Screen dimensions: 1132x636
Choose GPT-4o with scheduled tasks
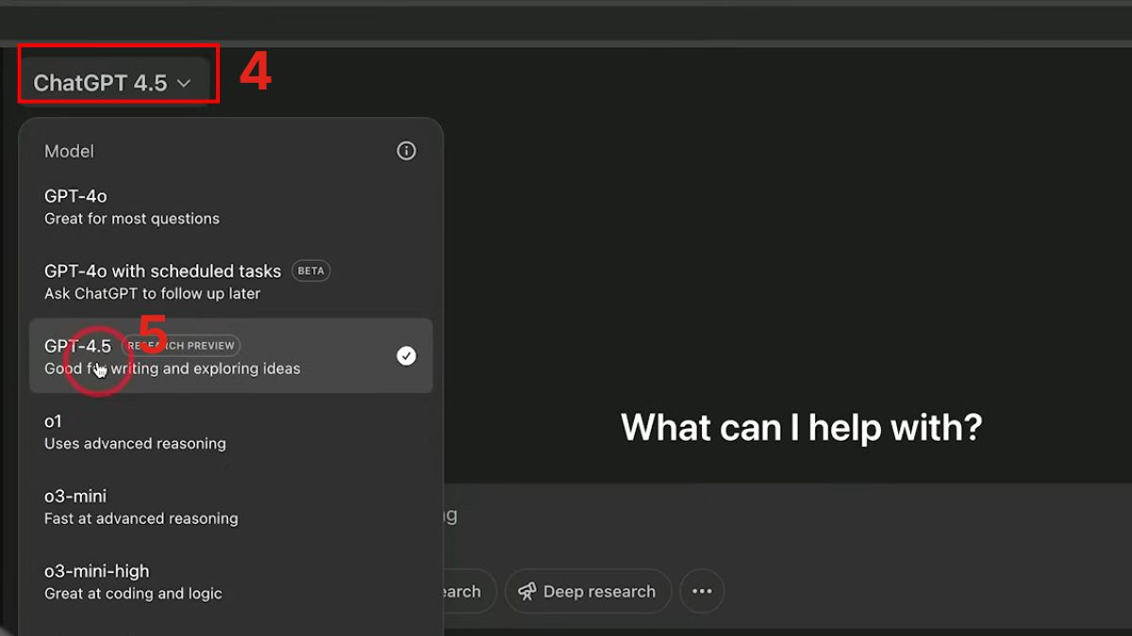231,281
